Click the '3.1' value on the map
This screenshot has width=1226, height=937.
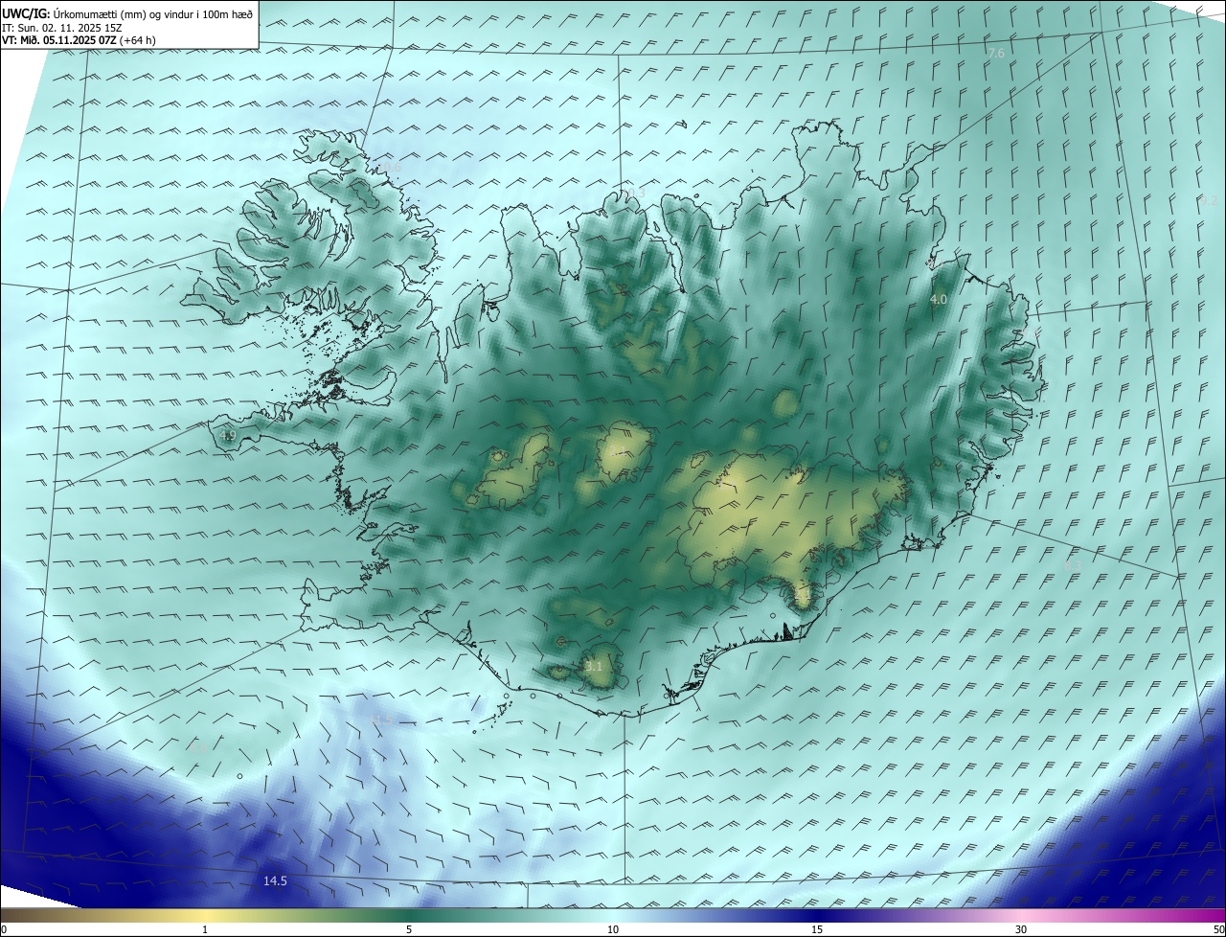point(593,666)
